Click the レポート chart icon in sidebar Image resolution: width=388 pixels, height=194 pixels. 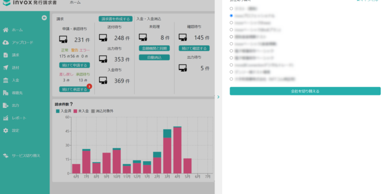6,118
